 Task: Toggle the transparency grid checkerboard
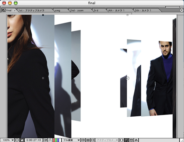pos(88,140)
